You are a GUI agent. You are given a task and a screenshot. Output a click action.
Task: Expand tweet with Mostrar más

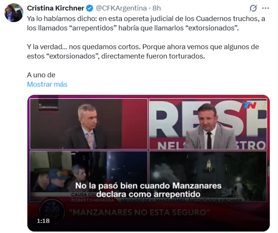47,84
